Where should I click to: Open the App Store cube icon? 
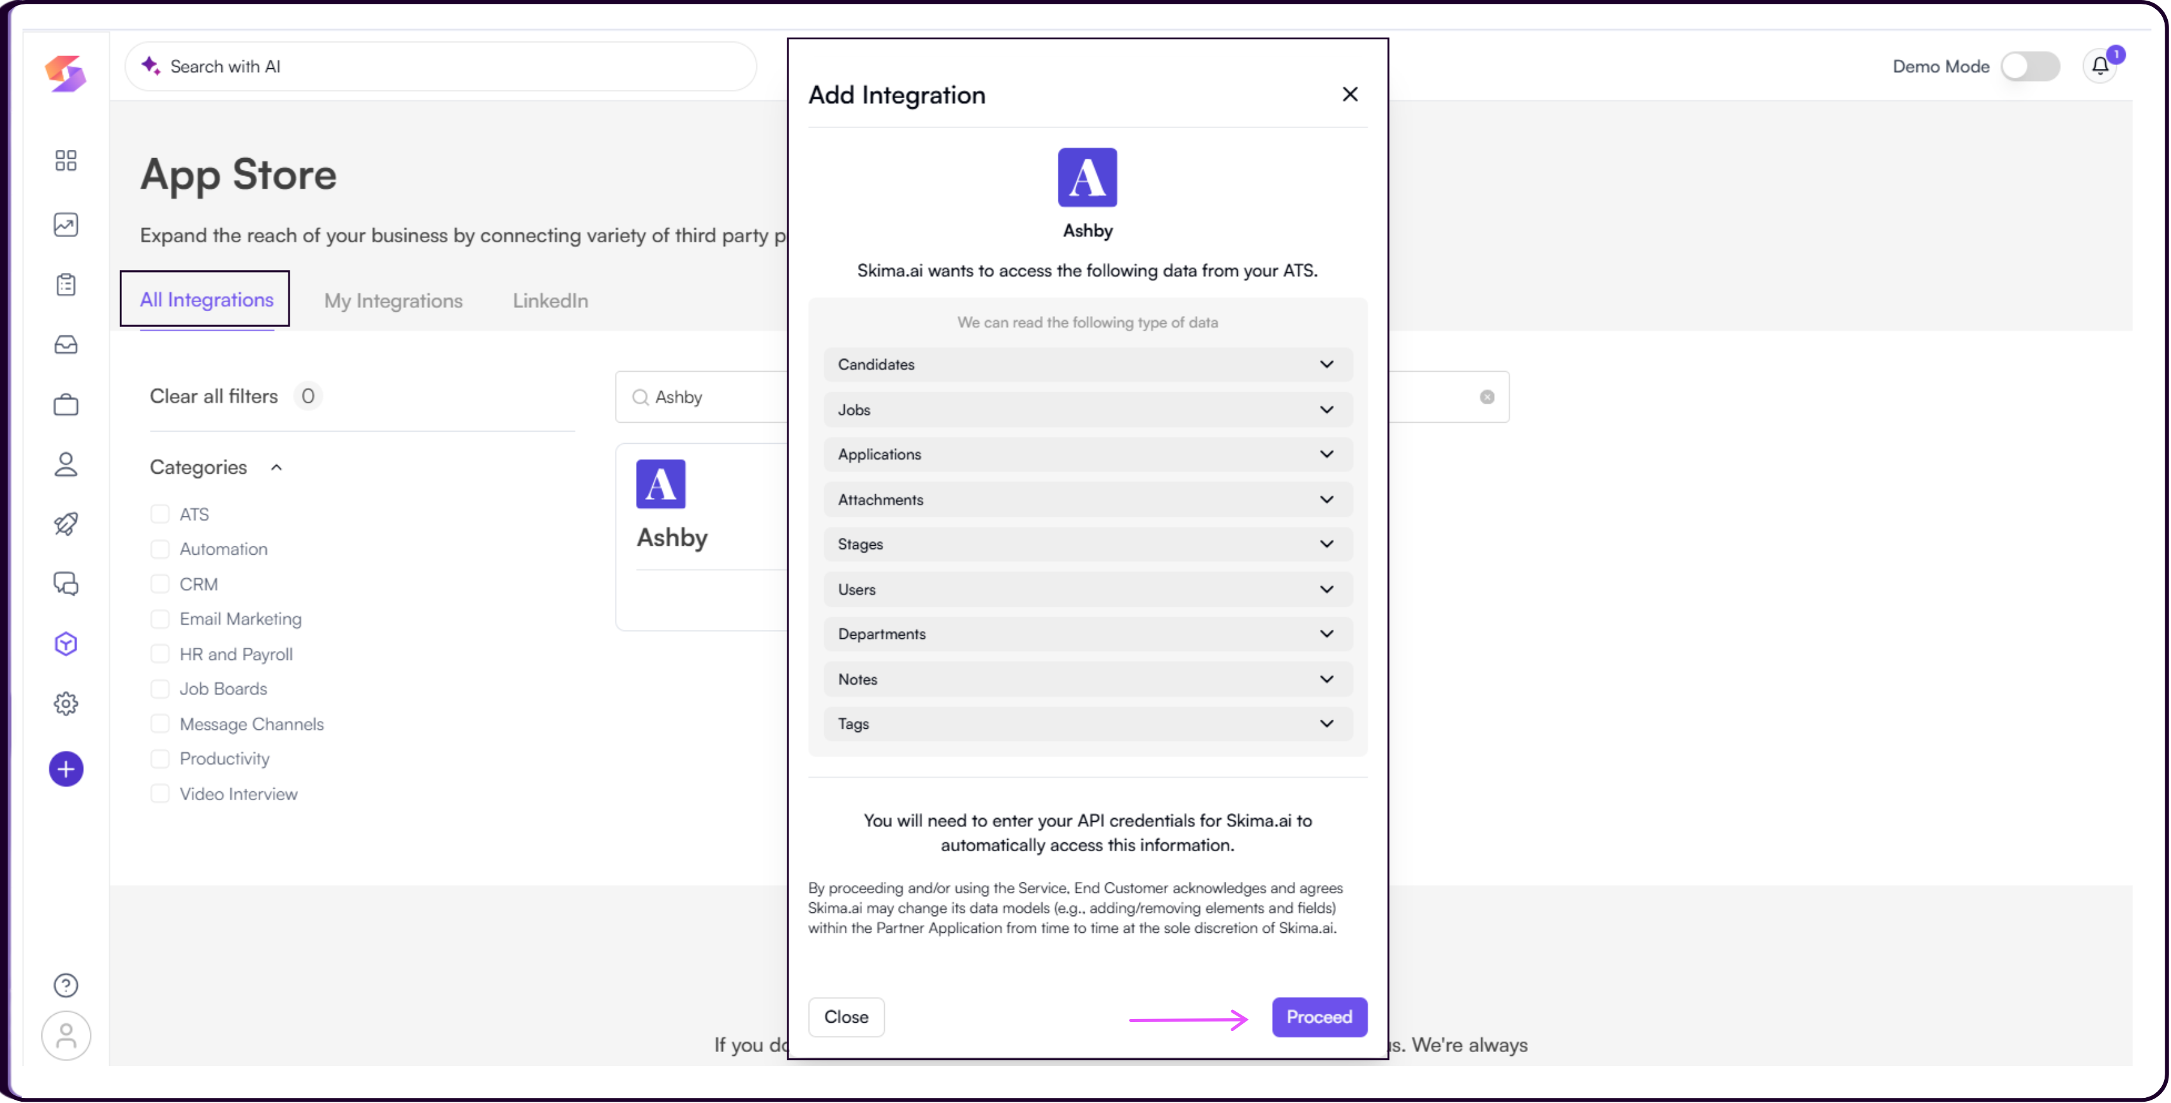tap(66, 644)
